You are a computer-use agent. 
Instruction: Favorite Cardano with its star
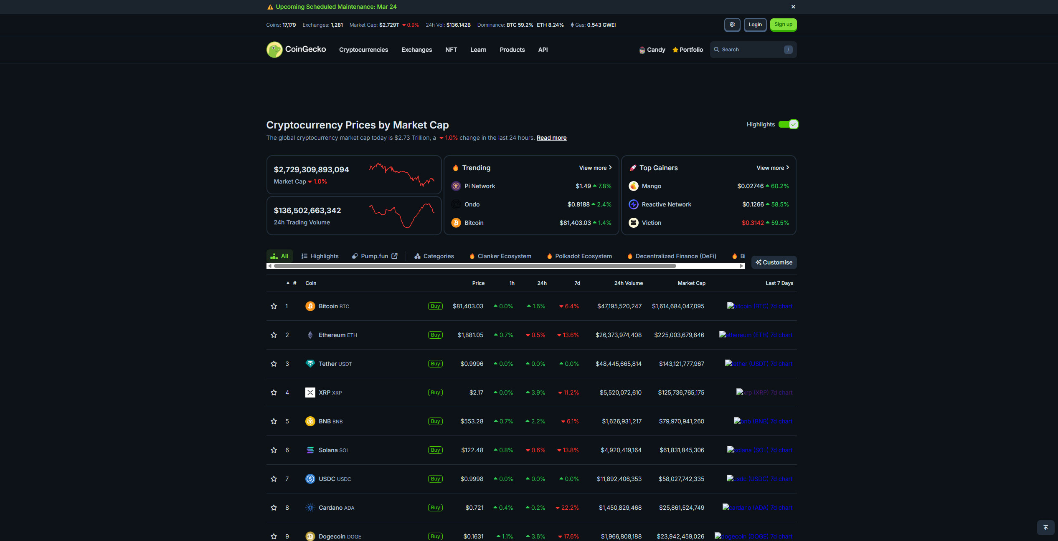pyautogui.click(x=274, y=508)
